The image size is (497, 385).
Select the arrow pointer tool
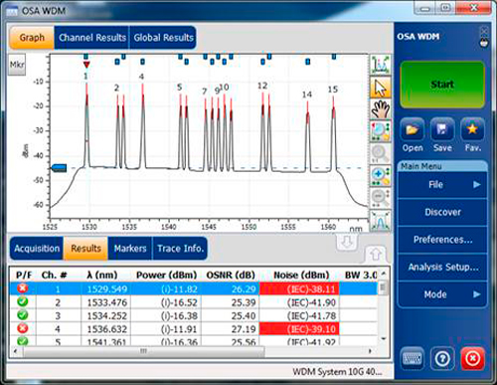coord(381,88)
